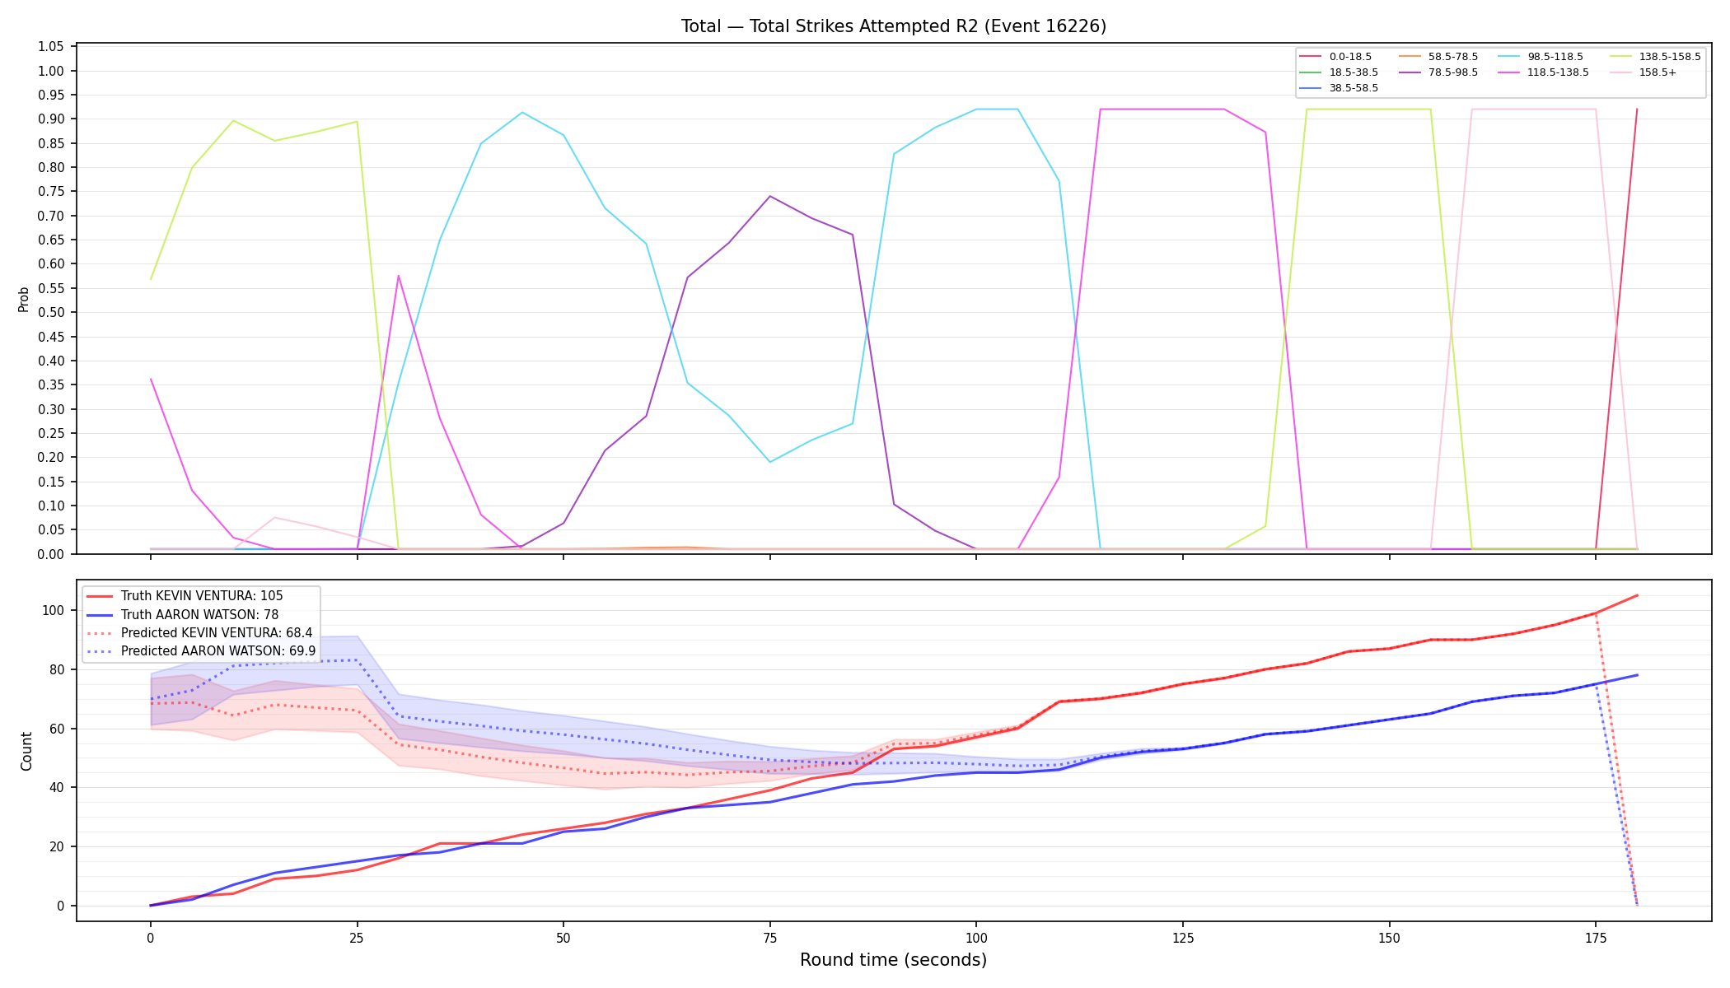Click the pink line swatch beside '158.5+'
Screen dimensions: 1730x988
(x=1620, y=72)
